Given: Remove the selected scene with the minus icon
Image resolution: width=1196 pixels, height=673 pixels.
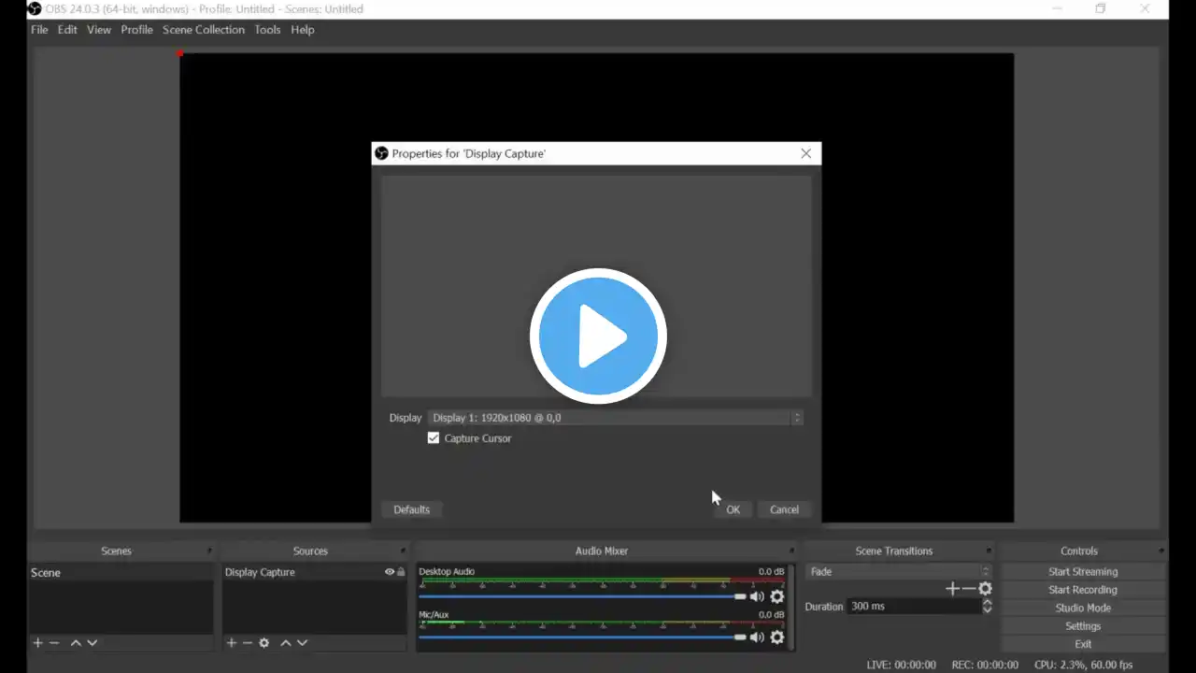Looking at the screenshot, I should pyautogui.click(x=54, y=643).
